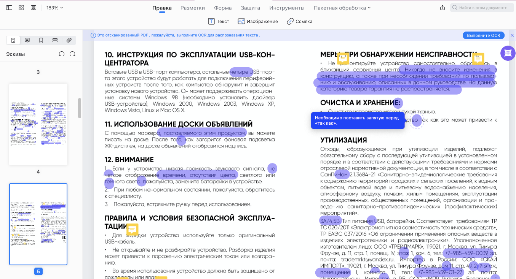Open the 183% zoom dropdown
The height and width of the screenshot is (279, 516).
click(x=54, y=8)
